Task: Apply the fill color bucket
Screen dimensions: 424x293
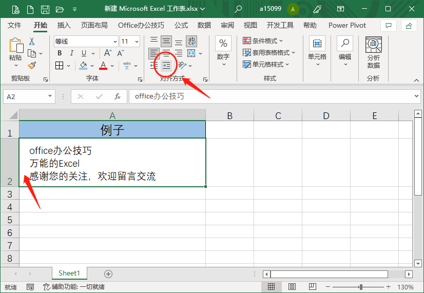Action: tap(83, 65)
